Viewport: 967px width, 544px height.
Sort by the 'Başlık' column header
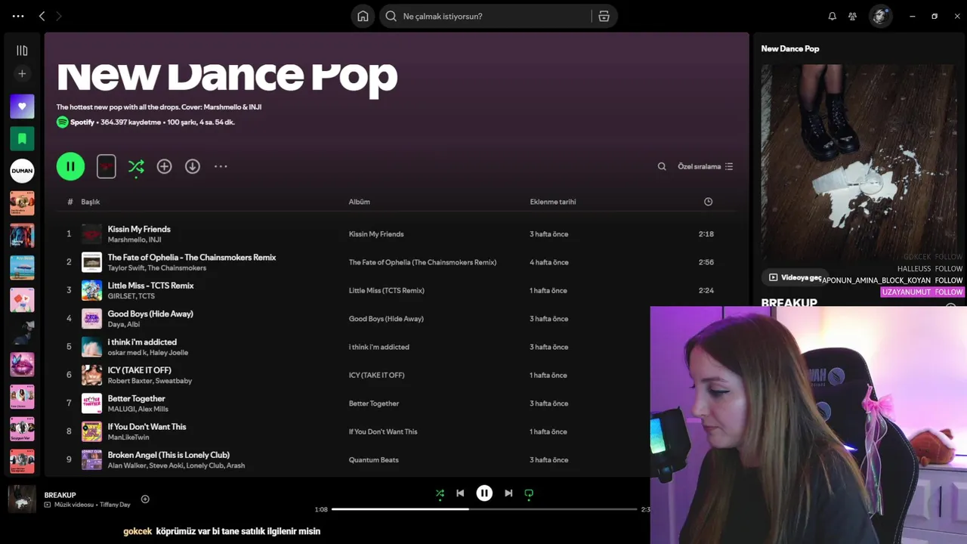click(x=91, y=202)
